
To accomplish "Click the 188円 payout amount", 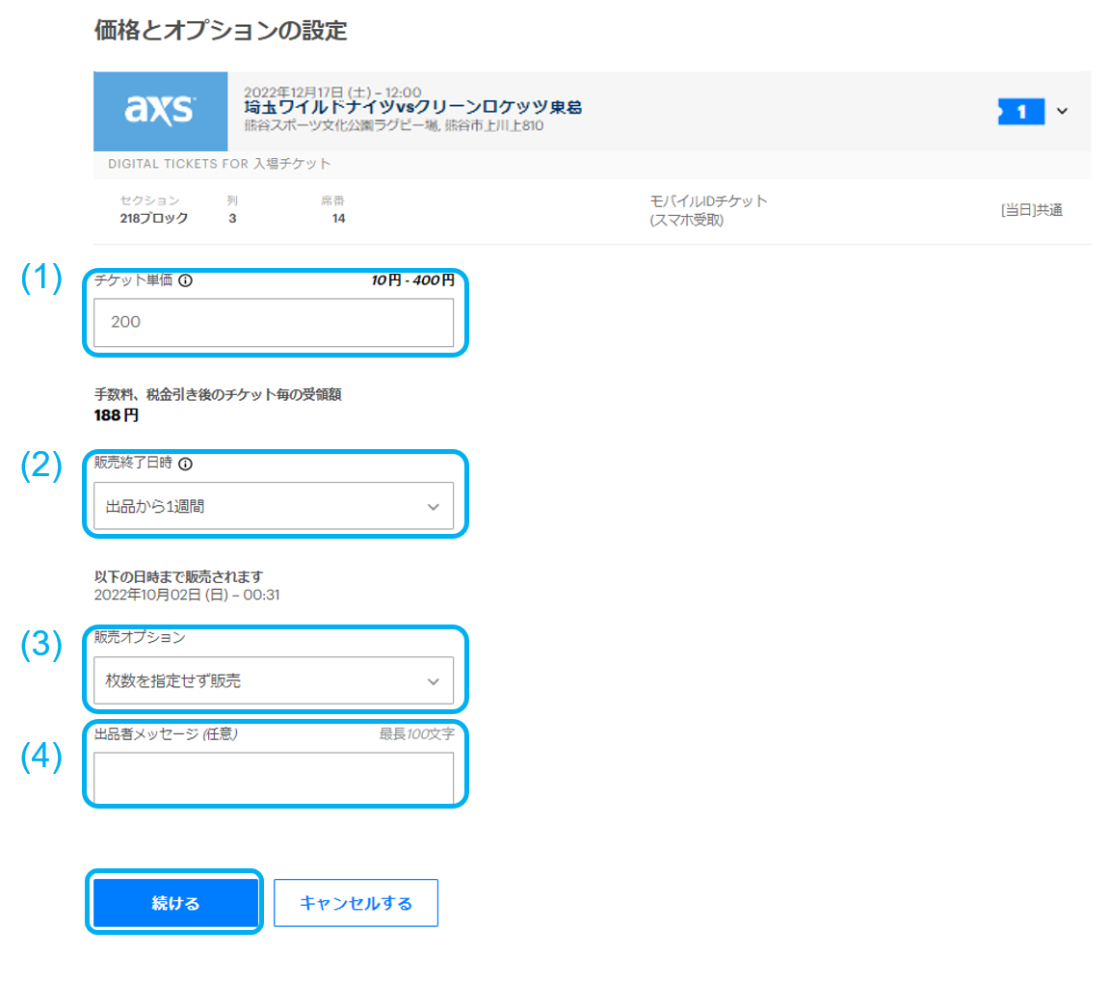I will [x=117, y=415].
